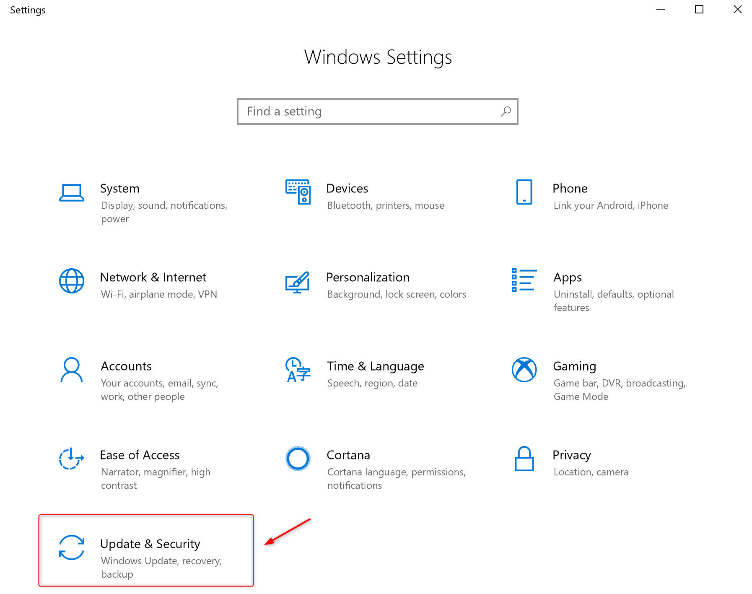Open Devices via keyboard and speaker icon

pyautogui.click(x=298, y=192)
